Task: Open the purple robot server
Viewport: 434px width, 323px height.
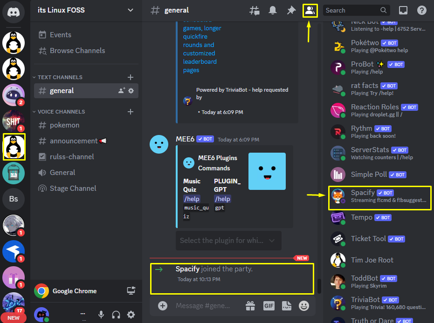Action: pos(13,95)
